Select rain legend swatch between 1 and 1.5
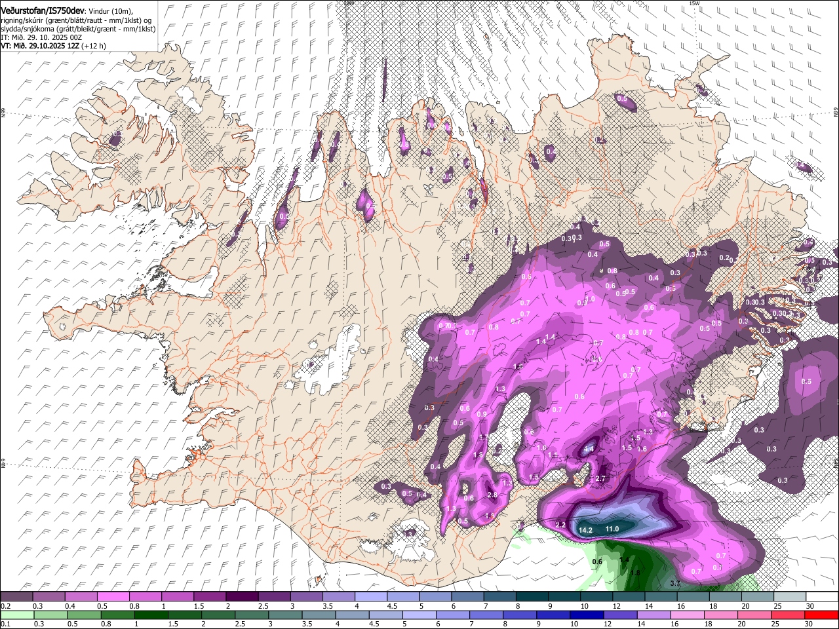Viewport: 839px width, 629px height. 151,615
